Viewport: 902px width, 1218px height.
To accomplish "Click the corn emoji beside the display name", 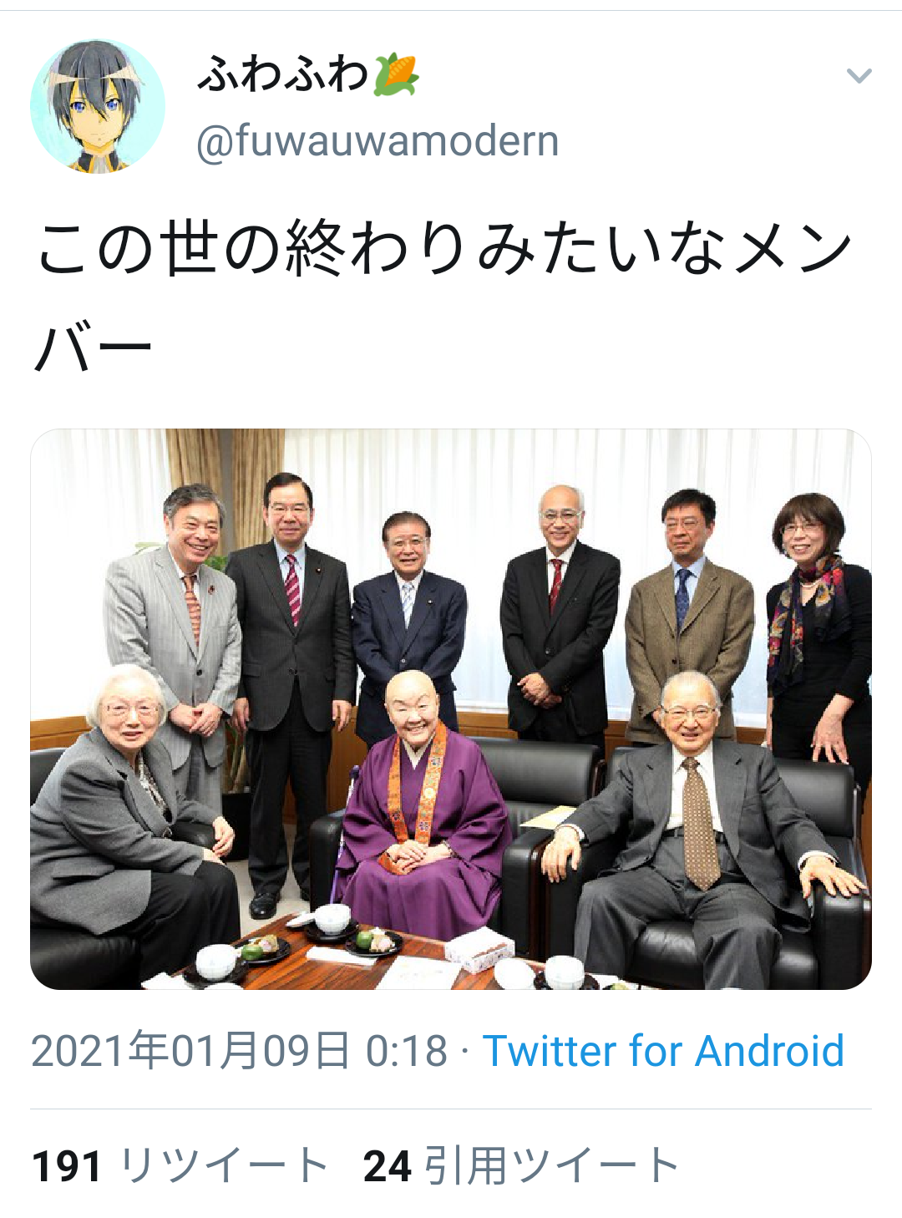I will [x=396, y=74].
